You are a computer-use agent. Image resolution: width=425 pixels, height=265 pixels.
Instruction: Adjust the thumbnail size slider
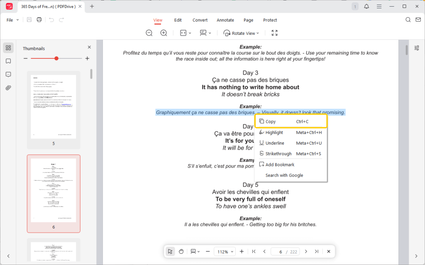click(56, 58)
